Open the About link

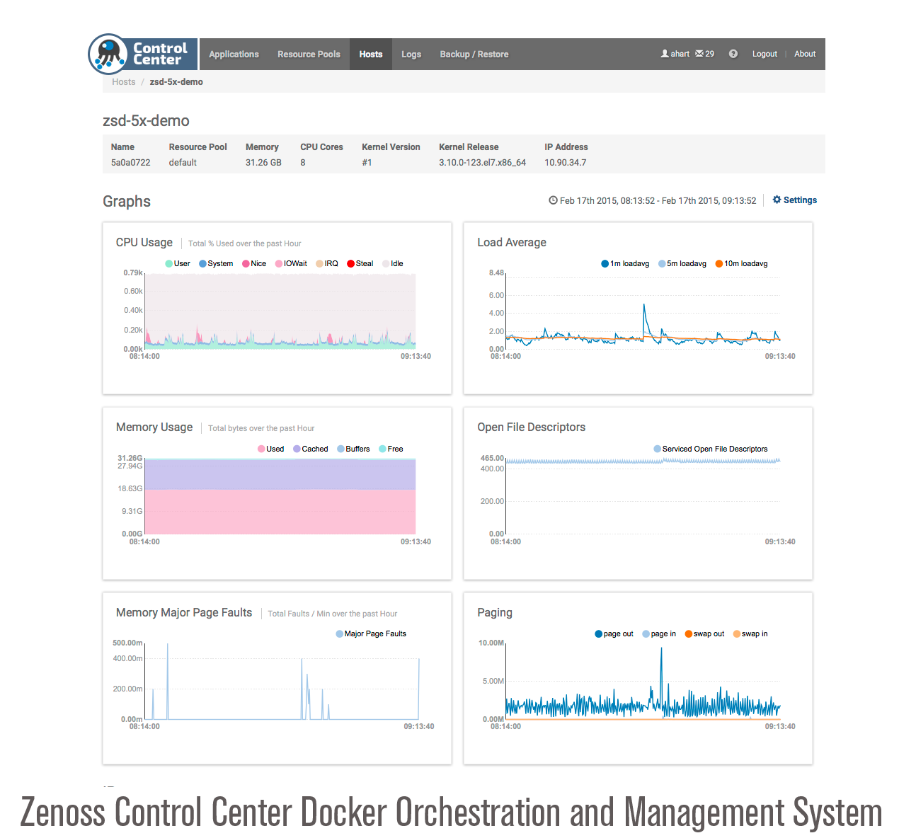[805, 54]
